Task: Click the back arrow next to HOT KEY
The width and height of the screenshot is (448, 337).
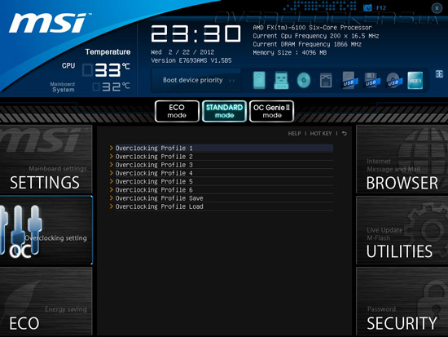Action: point(345,134)
